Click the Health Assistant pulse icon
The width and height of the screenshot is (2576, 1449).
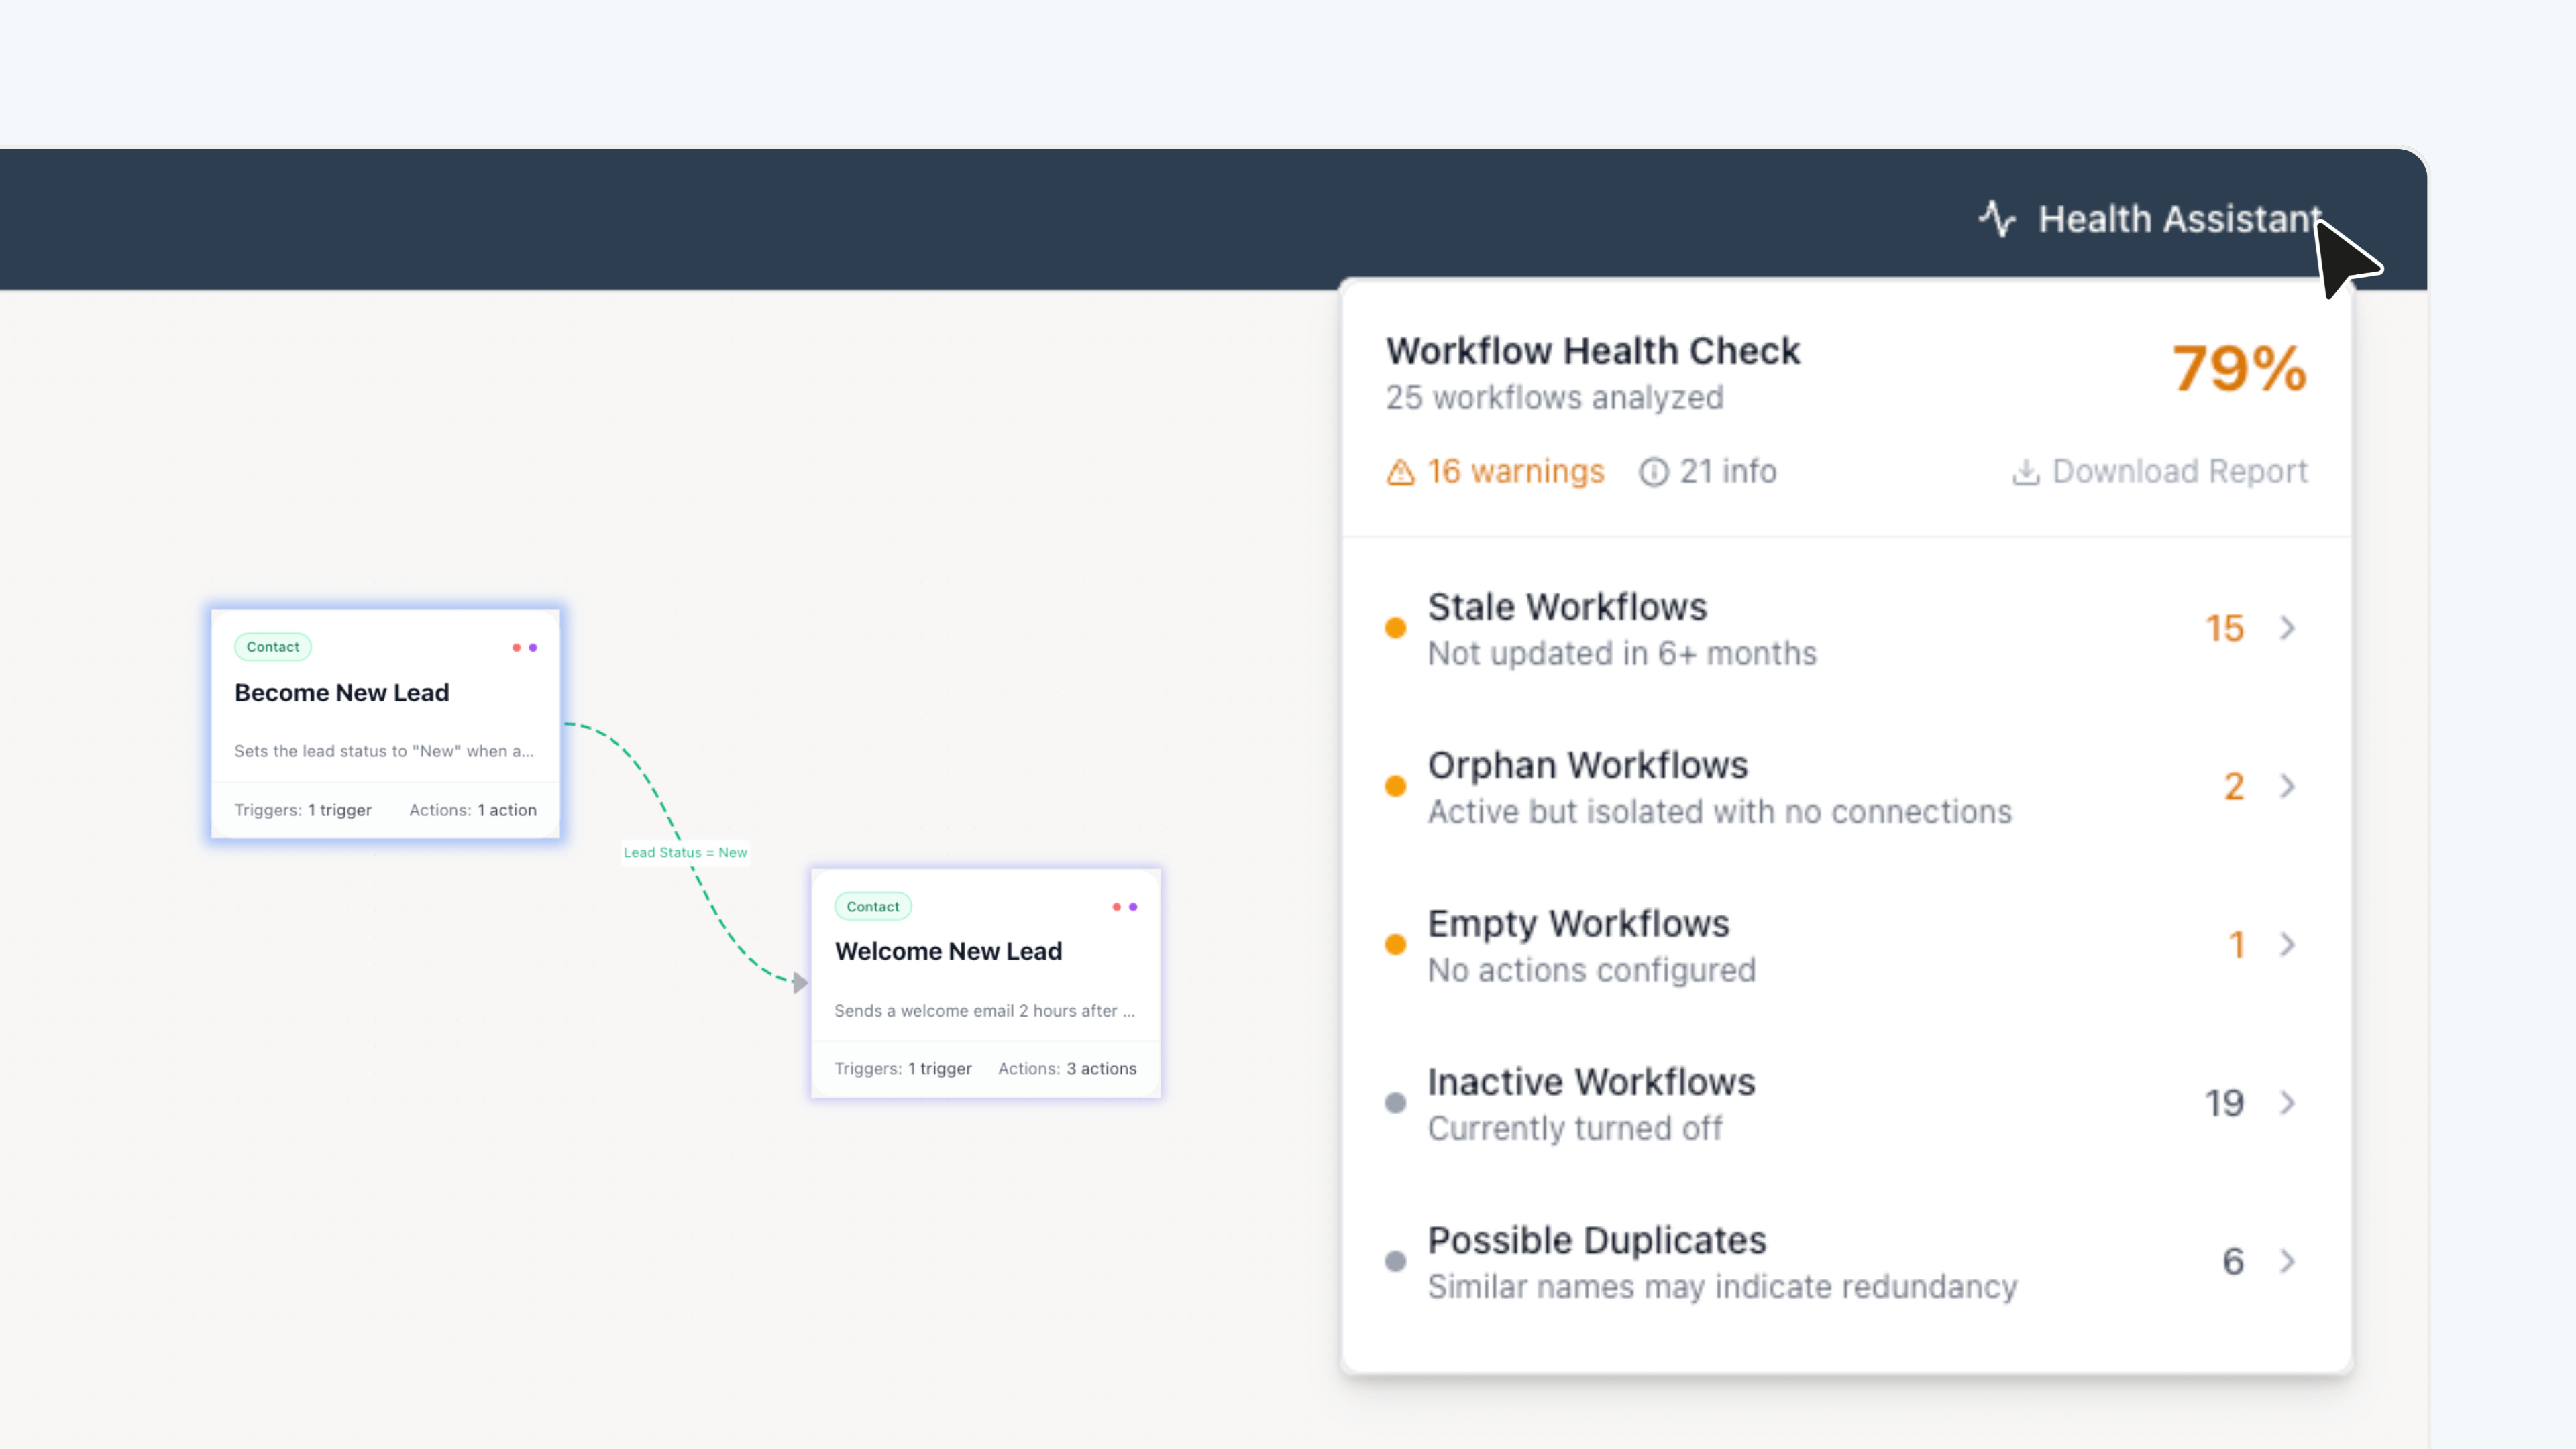1998,219
